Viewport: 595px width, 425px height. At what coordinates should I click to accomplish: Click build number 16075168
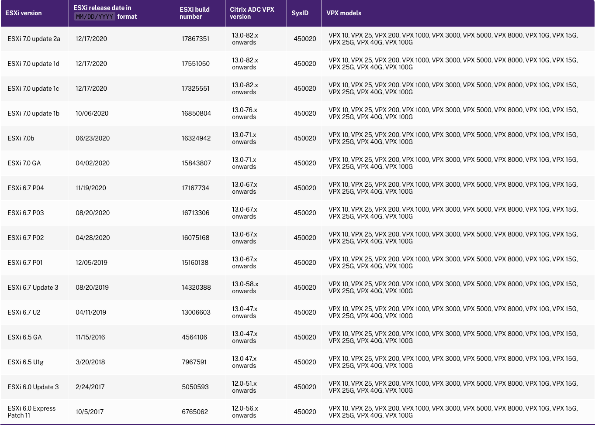pyautogui.click(x=196, y=238)
